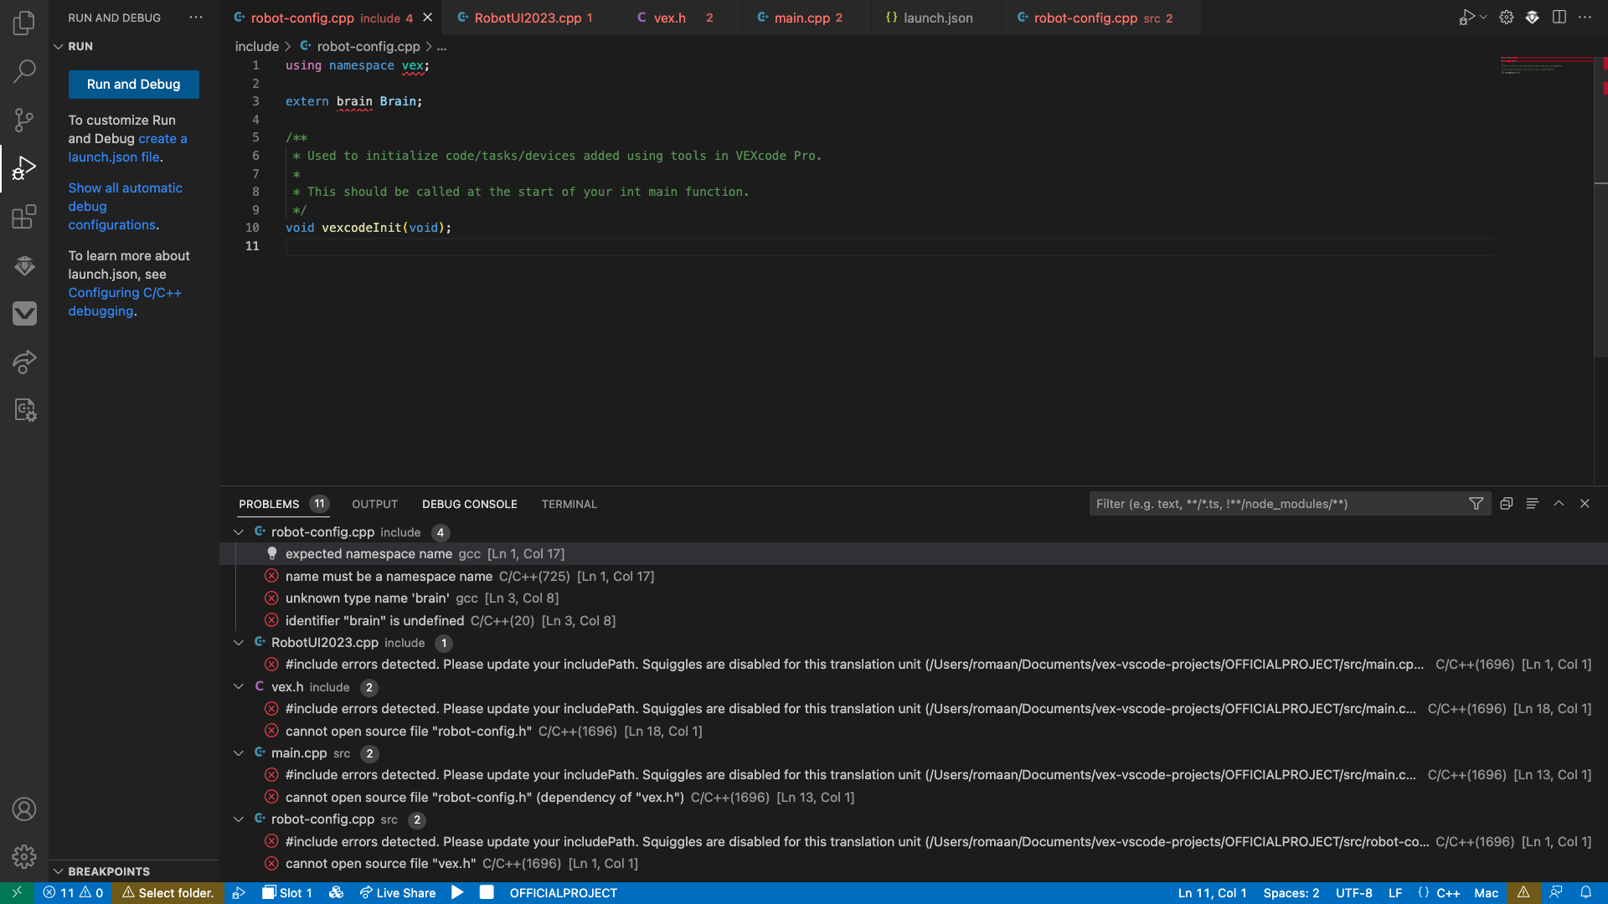The height and width of the screenshot is (904, 1608).
Task: Open the Extensions view icon
Action: click(x=24, y=217)
